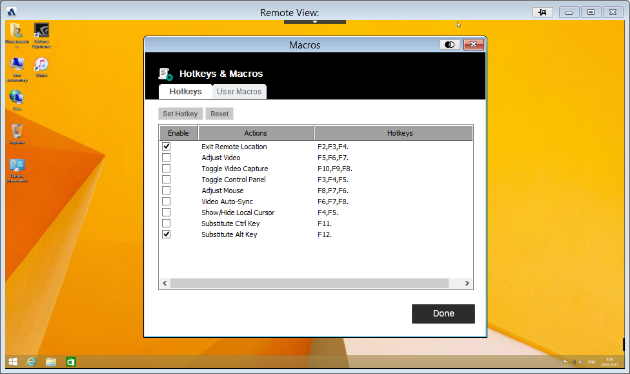Click the horizontal scrollbar thumb in the hotkey list
The width and height of the screenshot is (630, 374).
tap(309, 284)
